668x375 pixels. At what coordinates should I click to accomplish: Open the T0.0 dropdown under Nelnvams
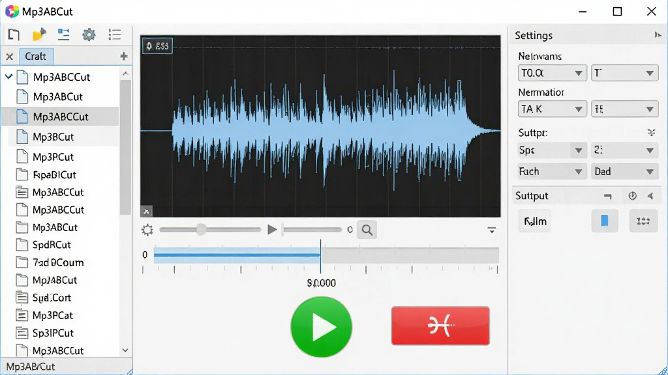(553, 73)
